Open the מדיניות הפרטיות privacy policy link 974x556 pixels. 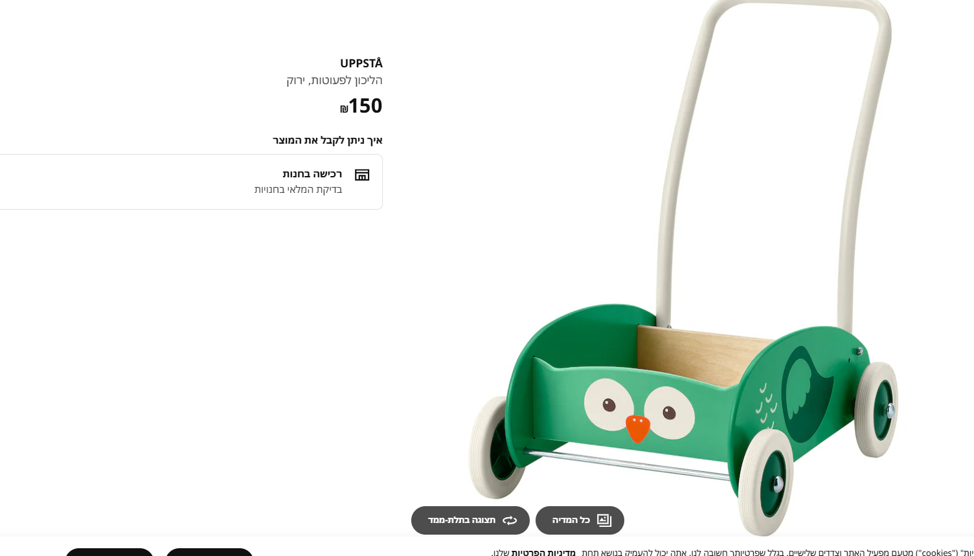543,552
